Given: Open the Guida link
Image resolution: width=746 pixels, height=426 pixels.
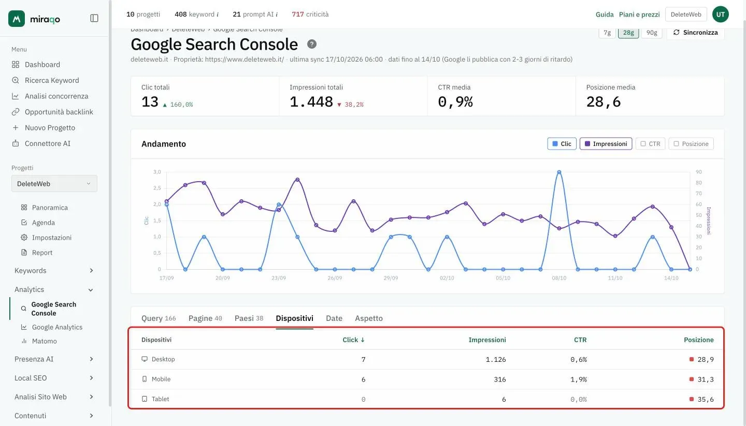Looking at the screenshot, I should click(605, 14).
